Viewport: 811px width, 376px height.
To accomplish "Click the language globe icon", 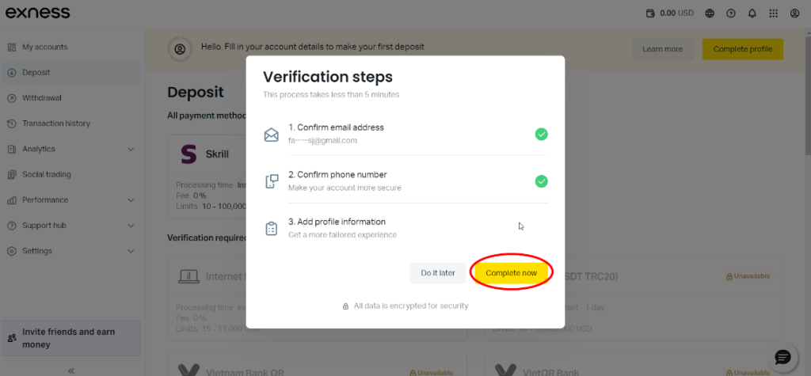I will [710, 13].
